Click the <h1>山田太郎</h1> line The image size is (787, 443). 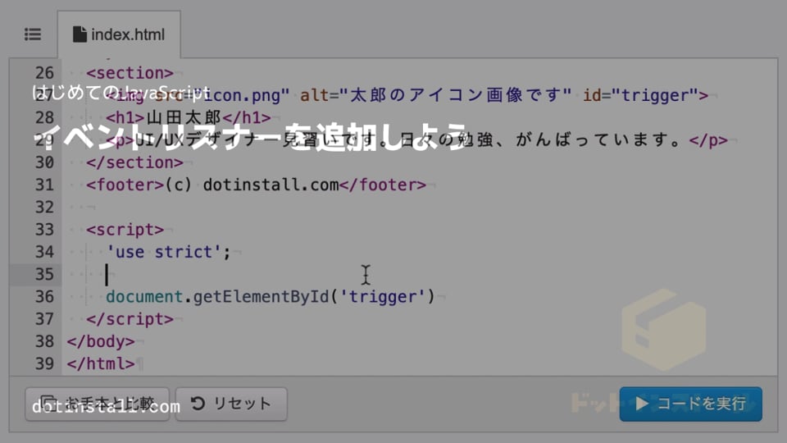(189, 117)
